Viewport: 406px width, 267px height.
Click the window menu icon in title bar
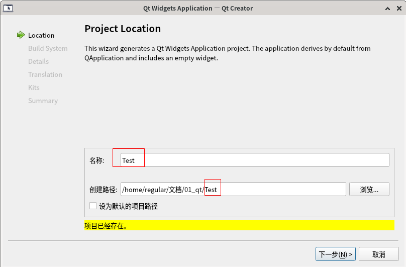tap(8, 8)
